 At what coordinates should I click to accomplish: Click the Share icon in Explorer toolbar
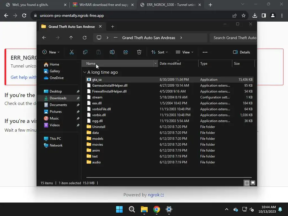click(126, 52)
